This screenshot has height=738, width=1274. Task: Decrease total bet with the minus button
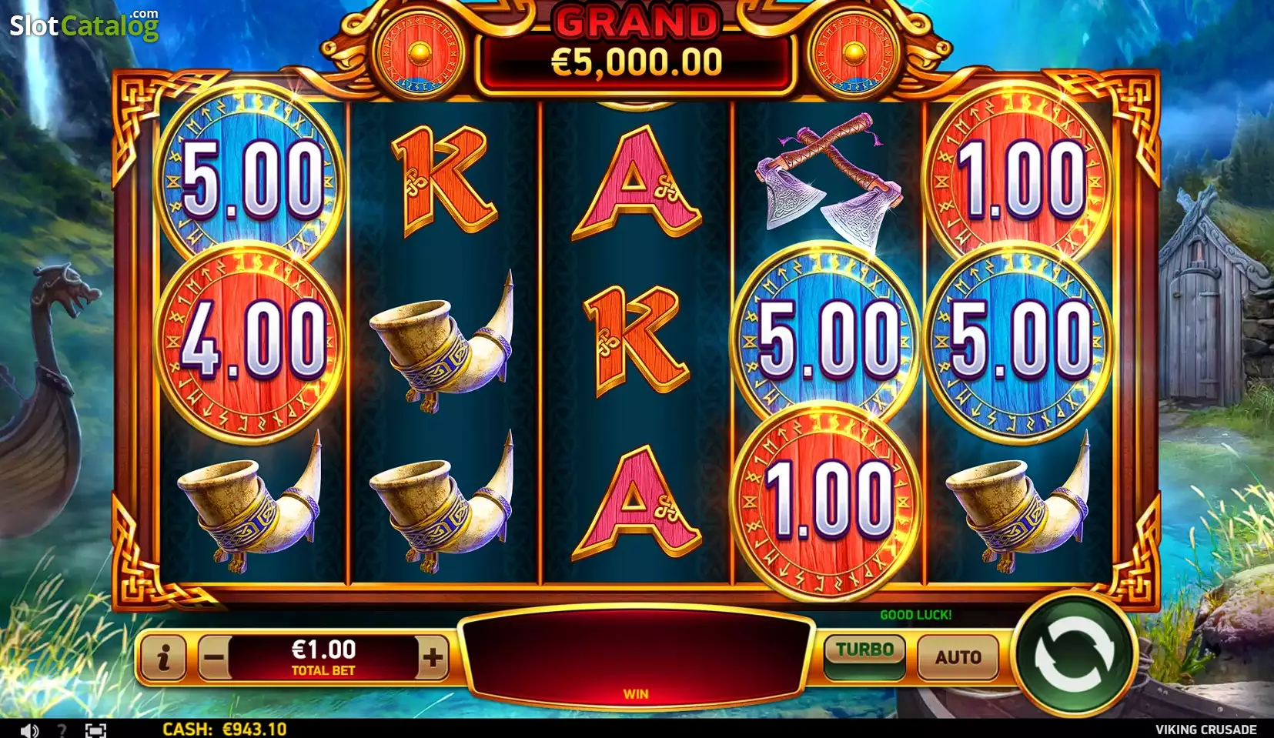pyautogui.click(x=214, y=658)
